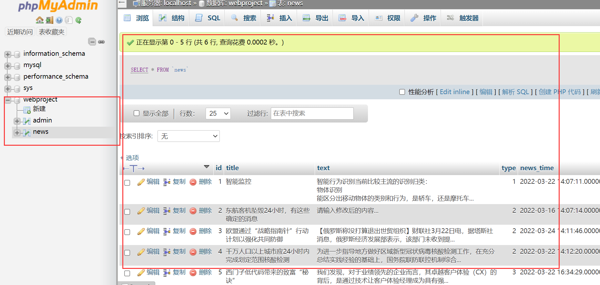The height and width of the screenshot is (285, 600).
Task: Expand the news table node
Action: [17, 133]
